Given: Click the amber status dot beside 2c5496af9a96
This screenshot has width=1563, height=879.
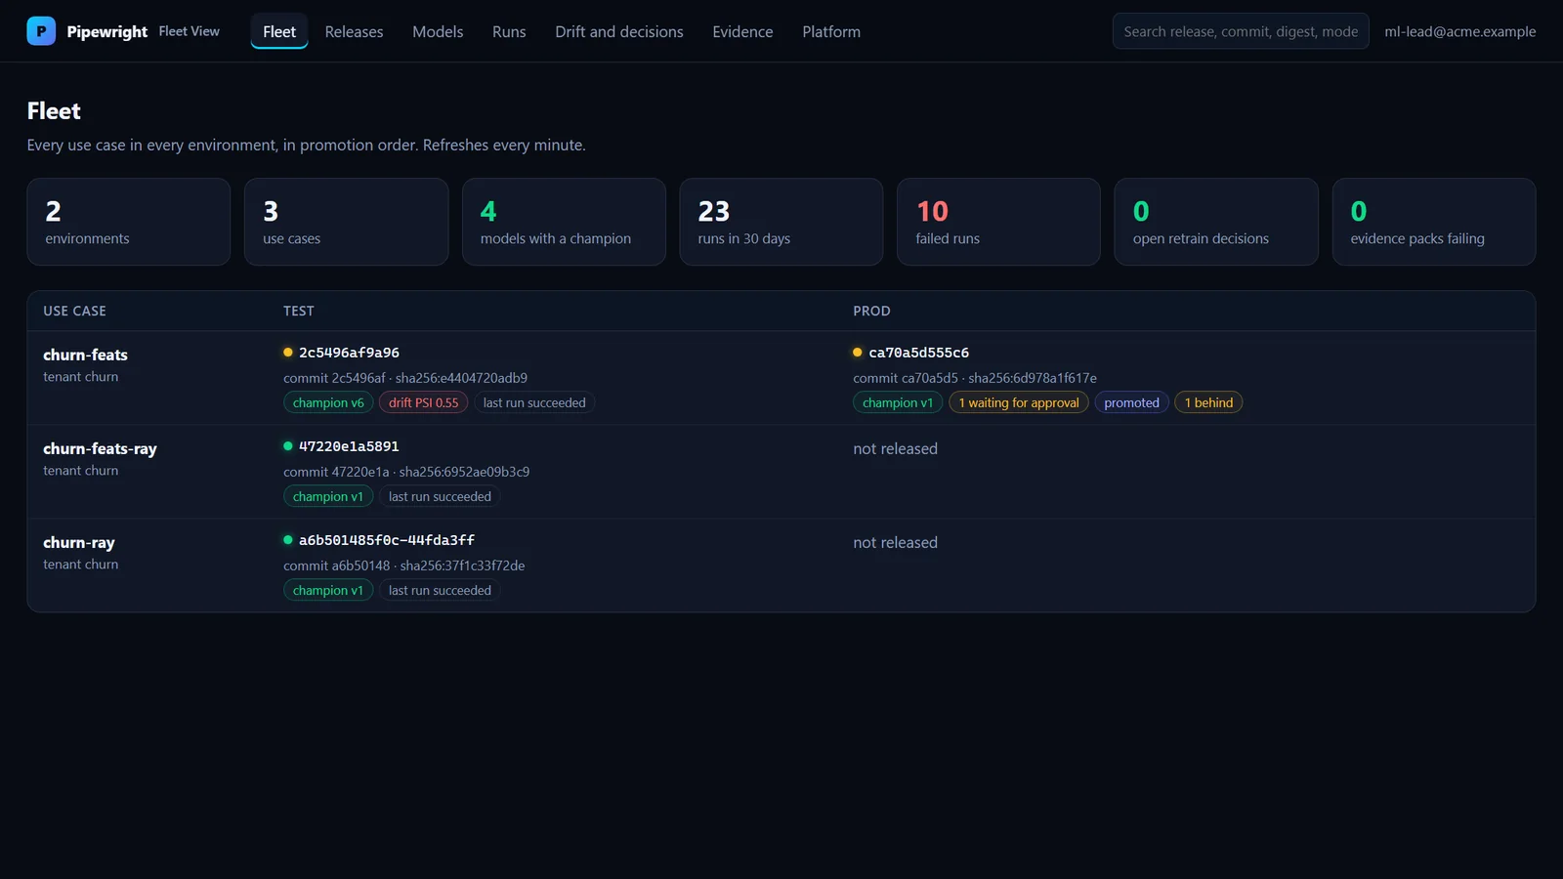Looking at the screenshot, I should pos(288,353).
